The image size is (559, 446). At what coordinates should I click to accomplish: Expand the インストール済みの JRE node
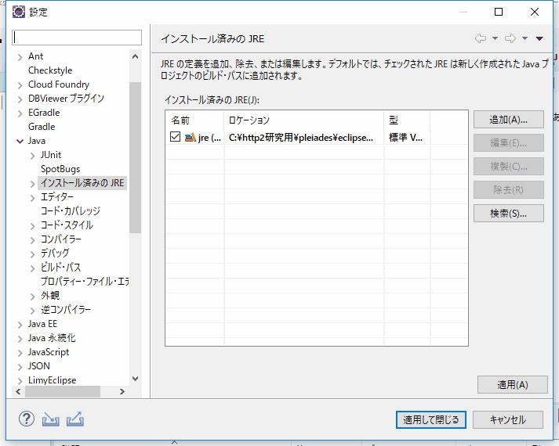pyautogui.click(x=33, y=184)
